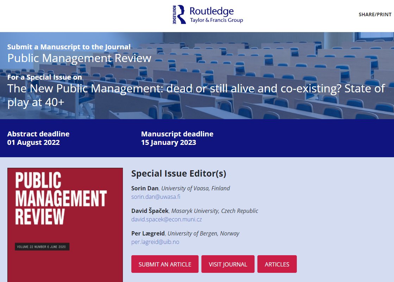Click 'University of Bergen, Norway' affiliation
The width and height of the screenshot is (394, 282).
pyautogui.click(x=203, y=233)
